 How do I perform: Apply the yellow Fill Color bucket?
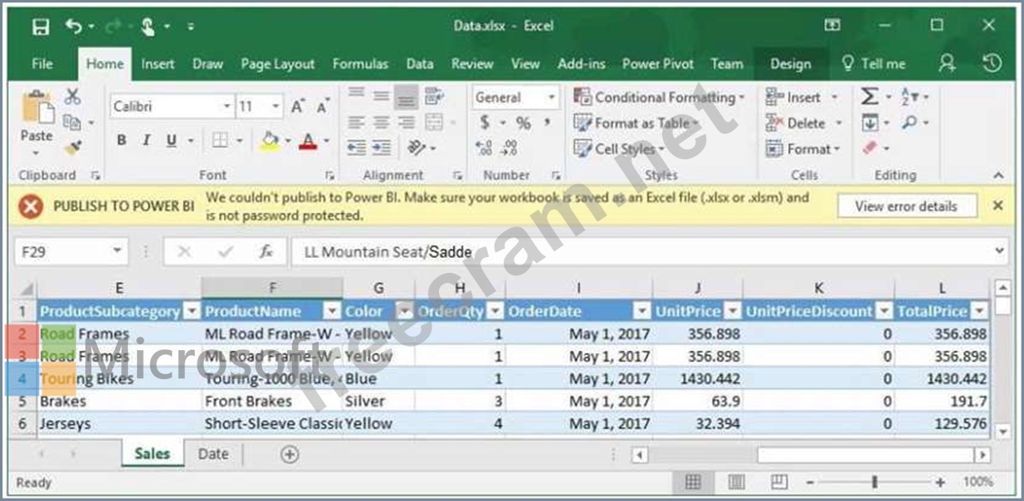click(x=270, y=141)
